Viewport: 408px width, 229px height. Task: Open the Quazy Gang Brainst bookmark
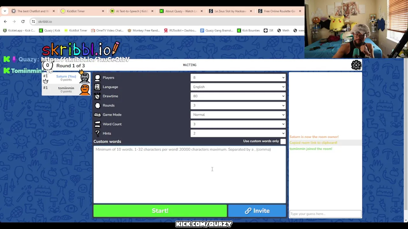coord(216,31)
